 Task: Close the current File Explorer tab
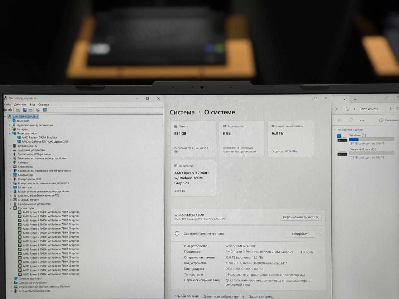coord(344,99)
